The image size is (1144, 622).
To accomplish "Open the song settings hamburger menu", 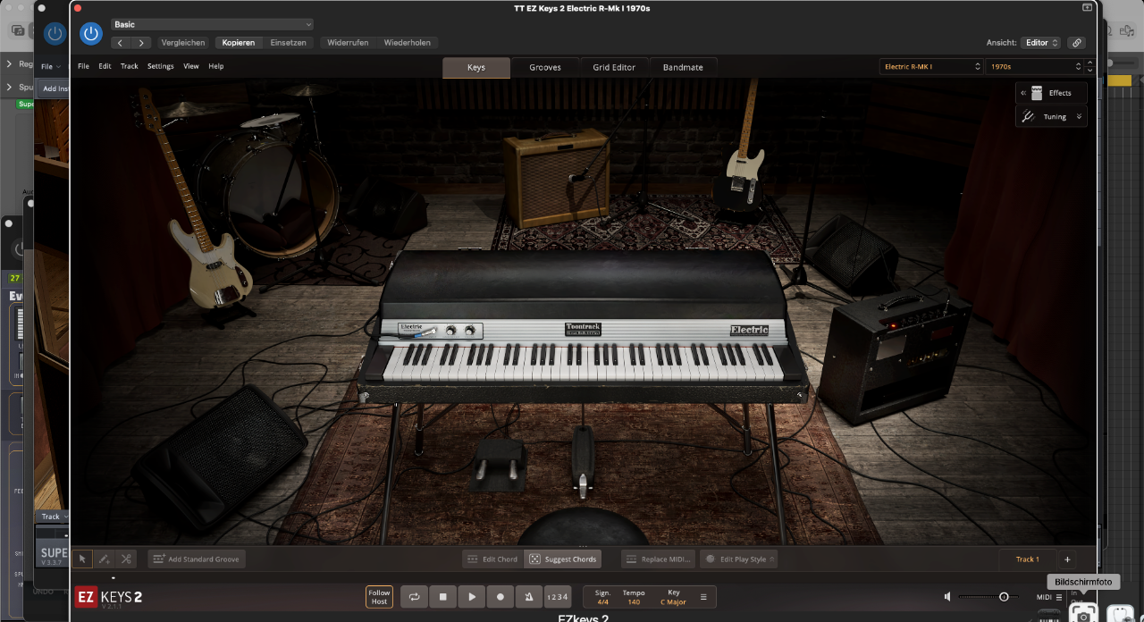I will 703,597.
